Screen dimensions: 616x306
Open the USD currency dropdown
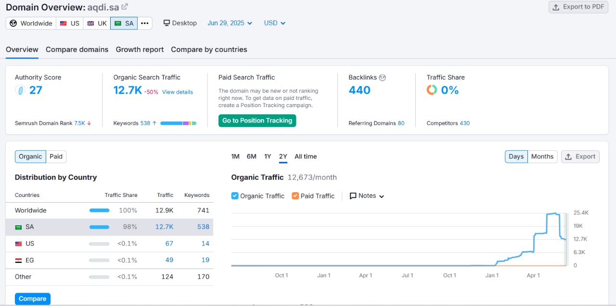(274, 23)
